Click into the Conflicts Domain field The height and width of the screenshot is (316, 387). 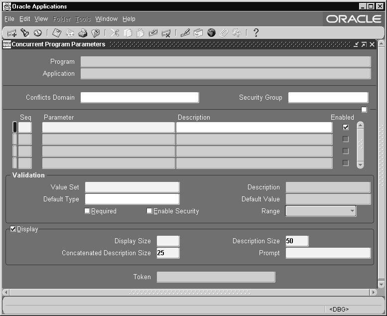tap(139, 97)
